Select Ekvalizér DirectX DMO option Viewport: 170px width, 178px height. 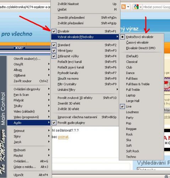click(x=142, y=48)
